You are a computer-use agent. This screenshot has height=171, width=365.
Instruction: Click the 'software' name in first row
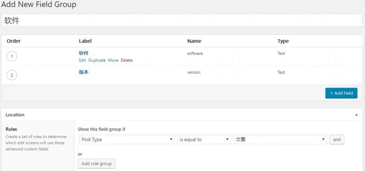click(x=195, y=54)
